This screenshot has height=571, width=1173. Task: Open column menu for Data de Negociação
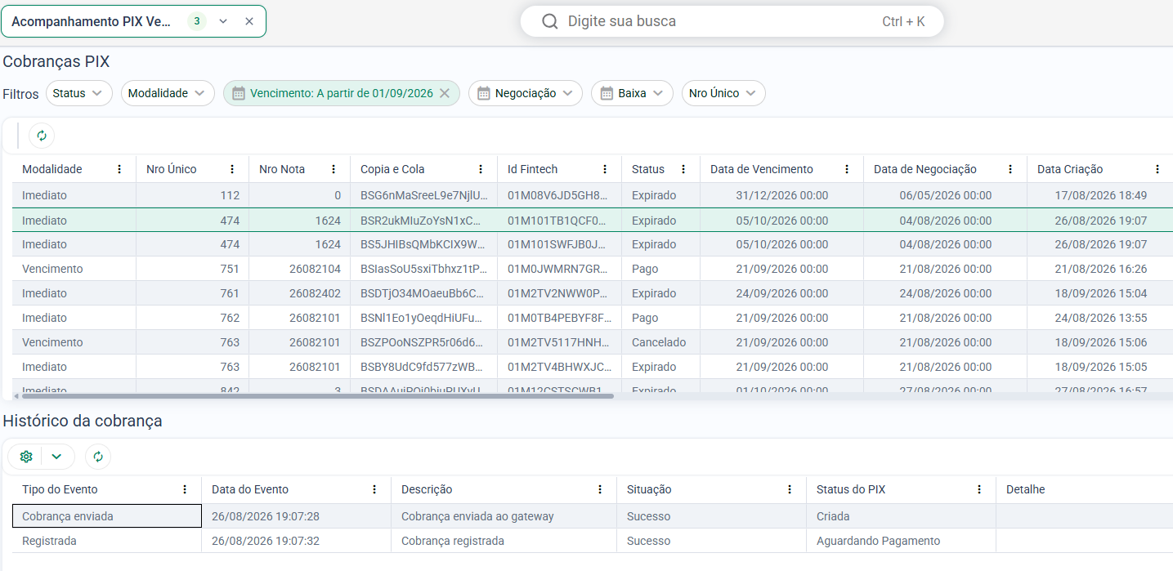coord(1010,169)
